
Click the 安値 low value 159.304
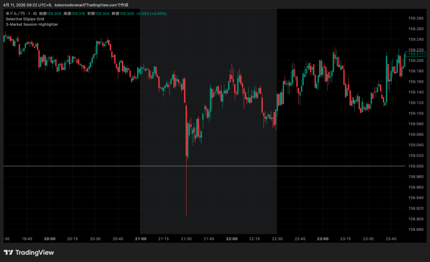tap(102, 13)
